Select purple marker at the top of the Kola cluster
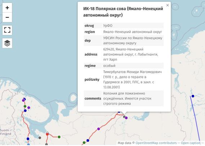The width and height of the screenshot is (205, 146). (x=23, y=100)
